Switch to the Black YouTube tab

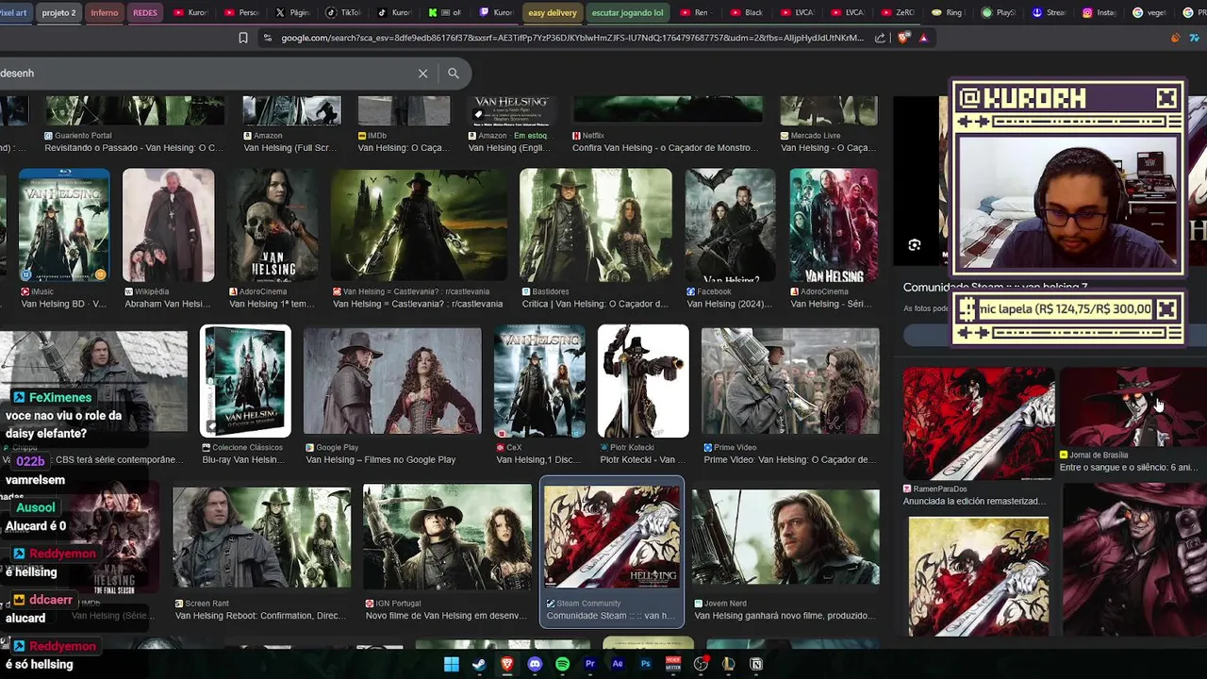747,13
